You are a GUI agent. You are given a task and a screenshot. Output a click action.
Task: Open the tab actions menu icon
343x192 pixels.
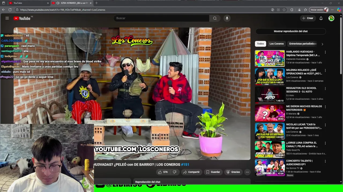[3, 3]
